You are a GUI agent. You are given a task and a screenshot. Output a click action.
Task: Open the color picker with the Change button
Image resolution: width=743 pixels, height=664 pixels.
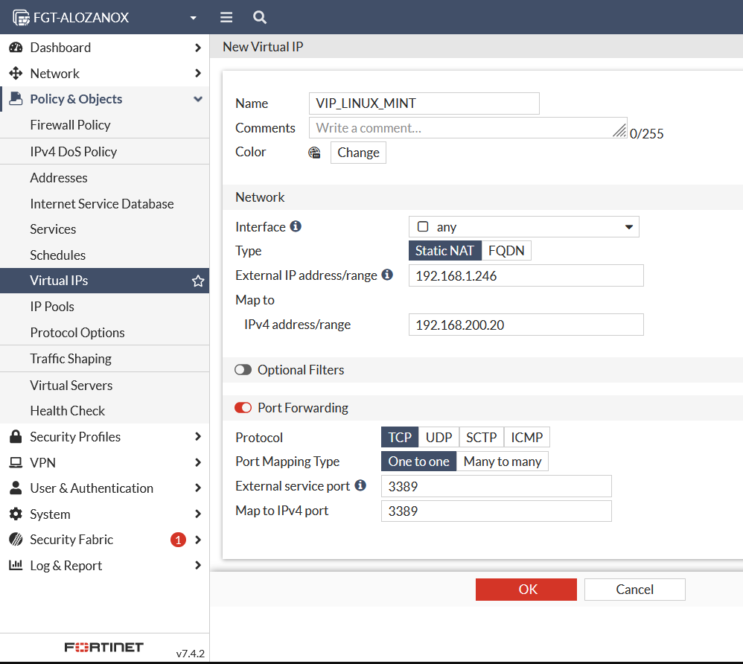pos(358,152)
